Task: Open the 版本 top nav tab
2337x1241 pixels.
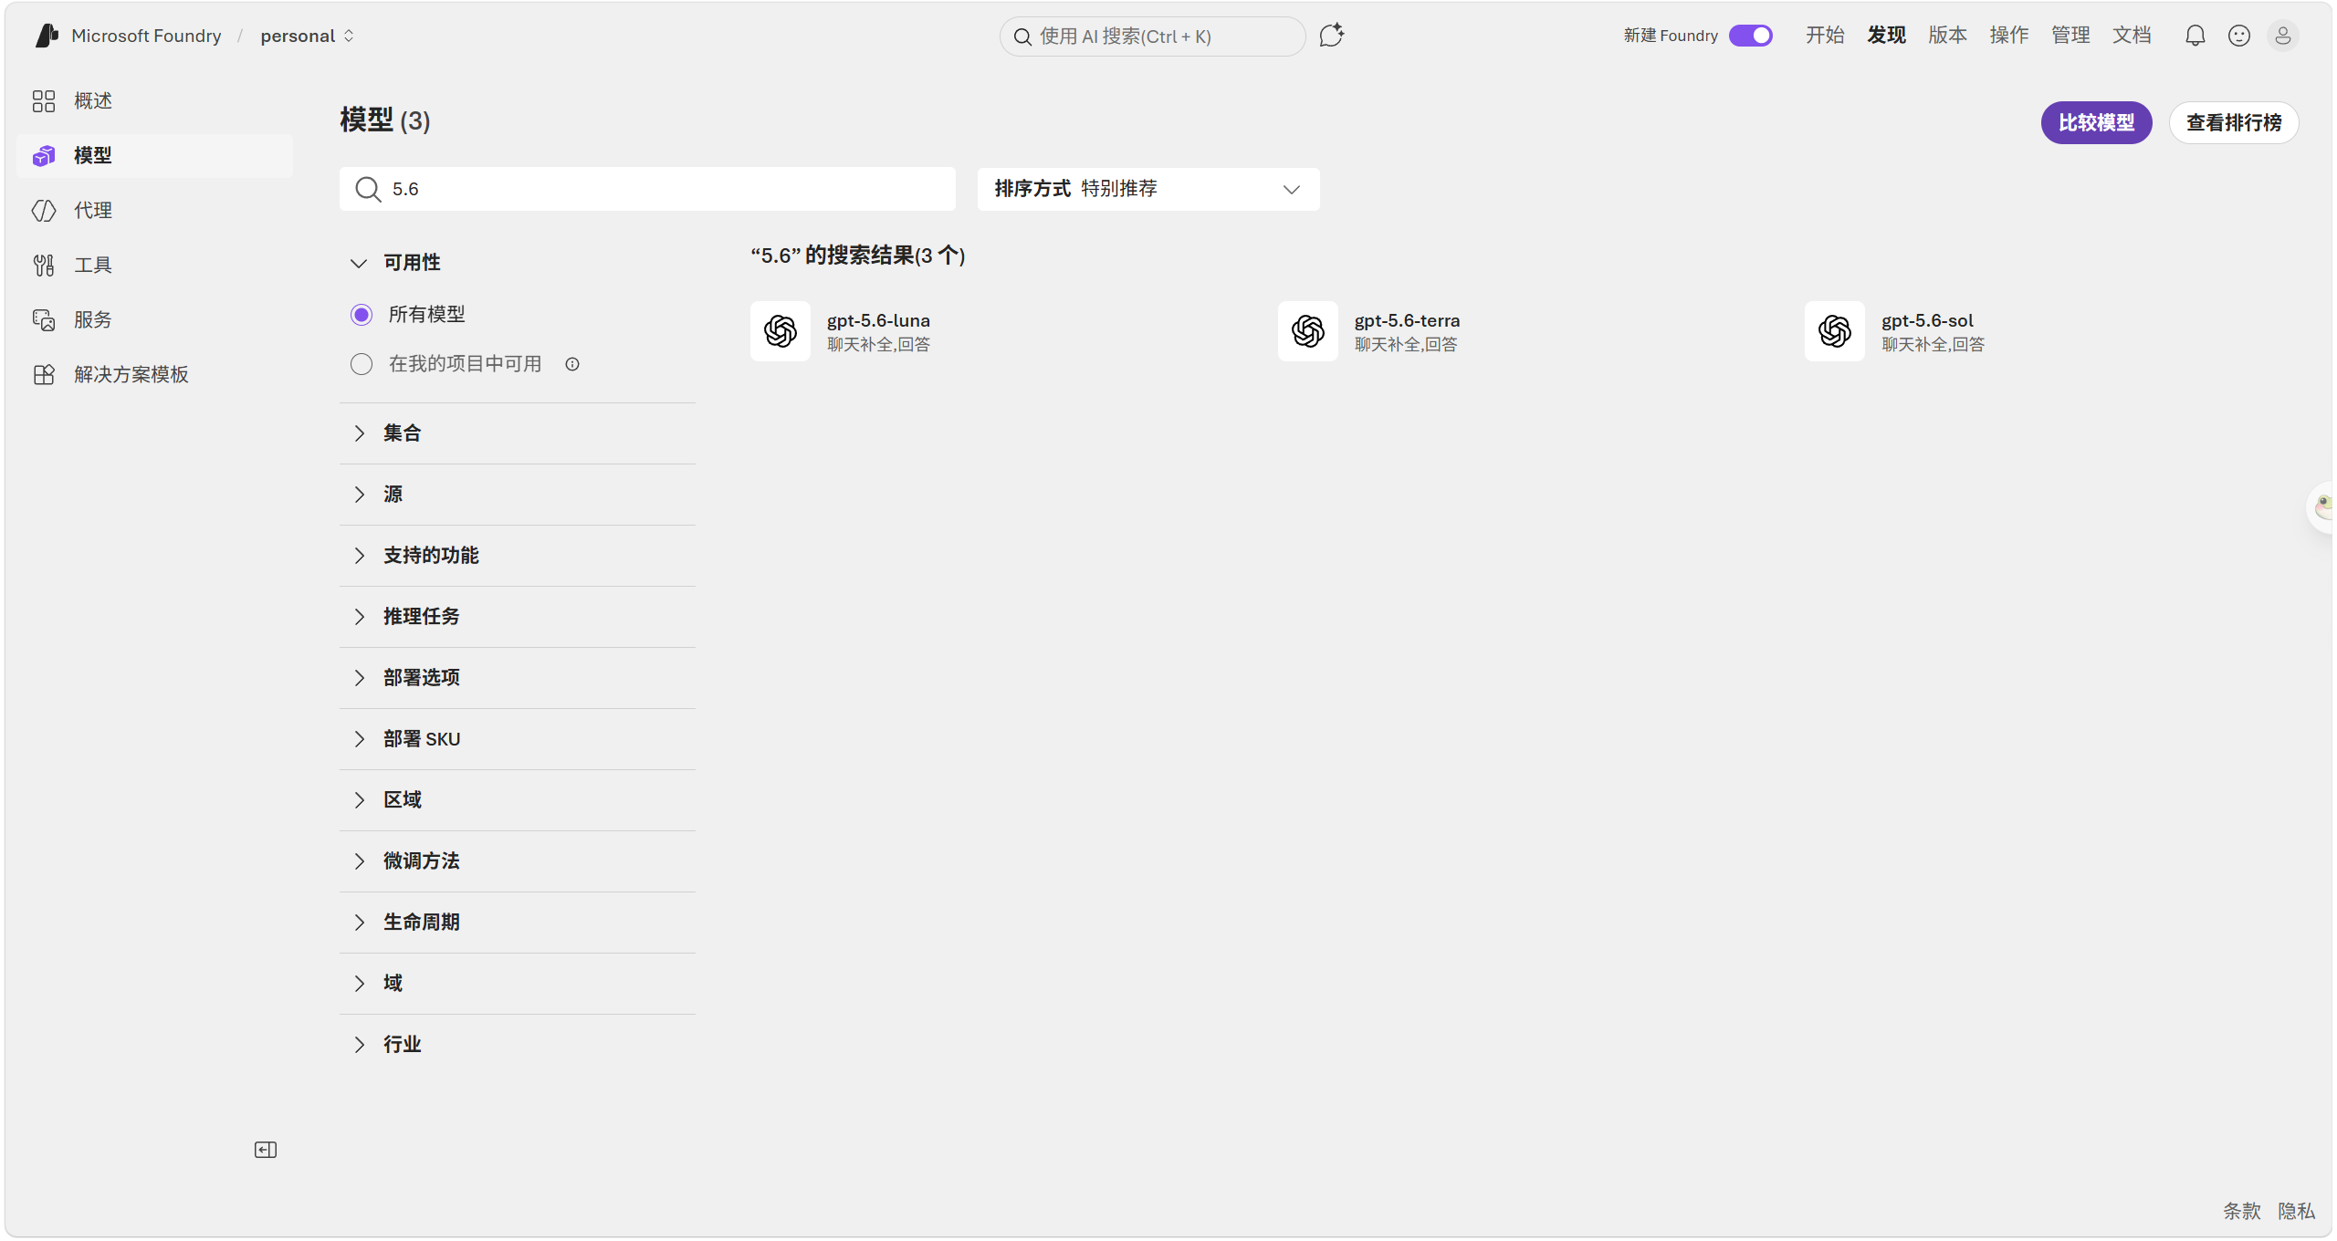Action: (1947, 36)
